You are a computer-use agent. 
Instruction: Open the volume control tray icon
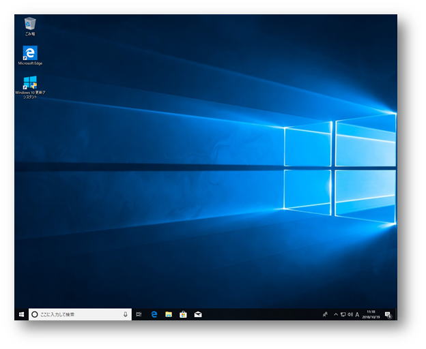point(350,314)
